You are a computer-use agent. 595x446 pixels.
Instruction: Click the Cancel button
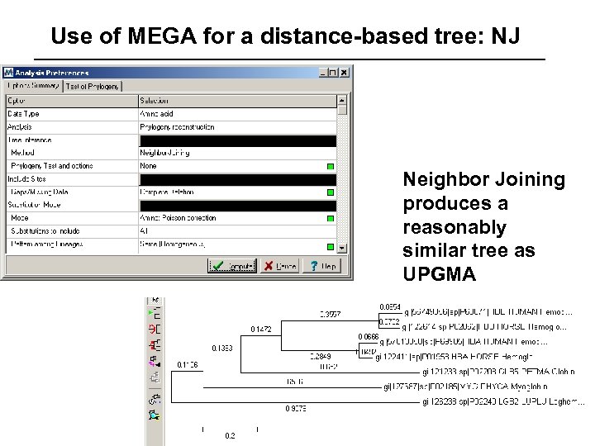pos(279,266)
